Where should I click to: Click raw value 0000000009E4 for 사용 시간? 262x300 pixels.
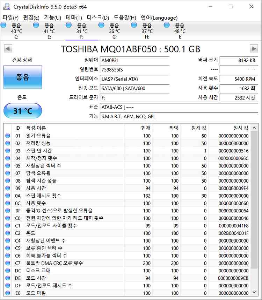click(234, 188)
